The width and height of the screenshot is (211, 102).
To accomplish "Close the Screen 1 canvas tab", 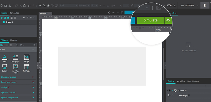I will pyautogui.click(x=50, y=14).
